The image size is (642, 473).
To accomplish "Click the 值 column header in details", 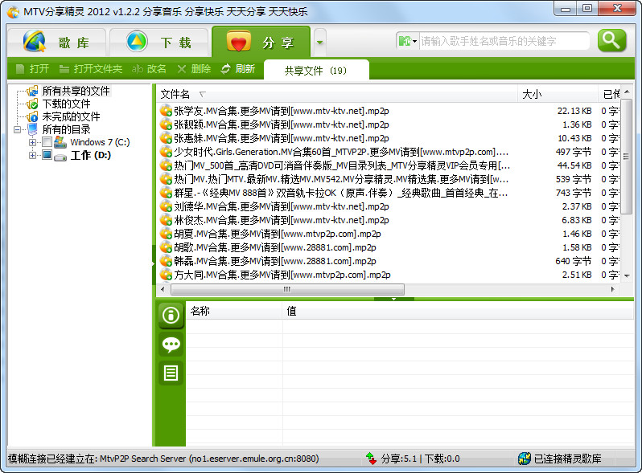I will click(458, 311).
